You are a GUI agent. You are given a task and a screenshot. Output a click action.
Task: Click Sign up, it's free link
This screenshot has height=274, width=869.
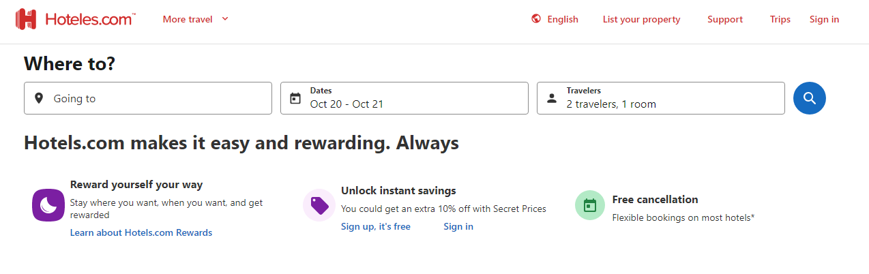[x=376, y=226]
